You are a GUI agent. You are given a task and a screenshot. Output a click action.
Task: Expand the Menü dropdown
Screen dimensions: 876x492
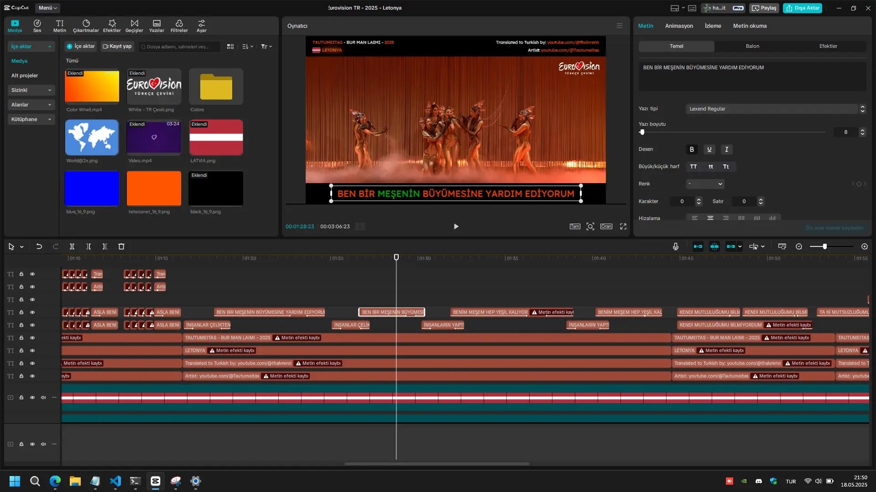(x=47, y=8)
